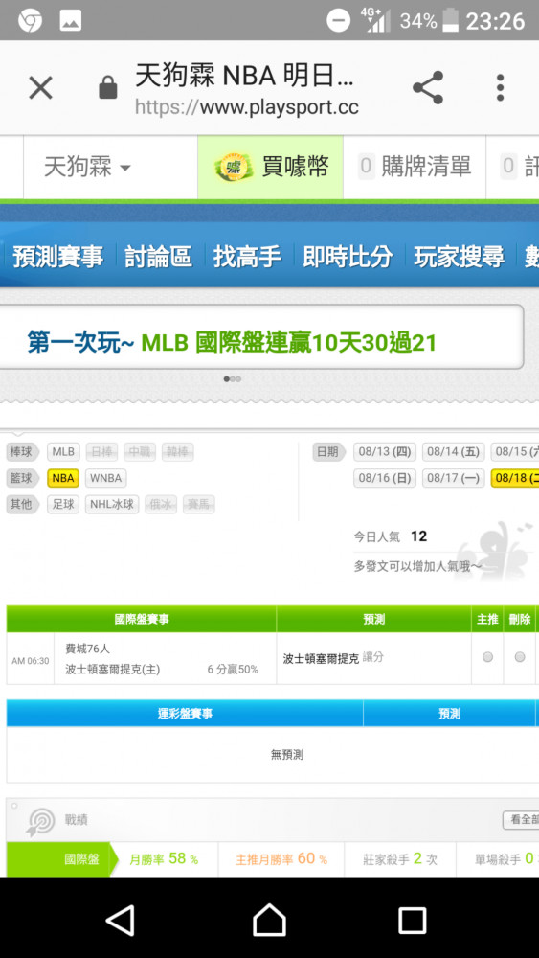The height and width of the screenshot is (958, 539).
Task: Click 看全部 button in 戰績
Action: pos(521,820)
